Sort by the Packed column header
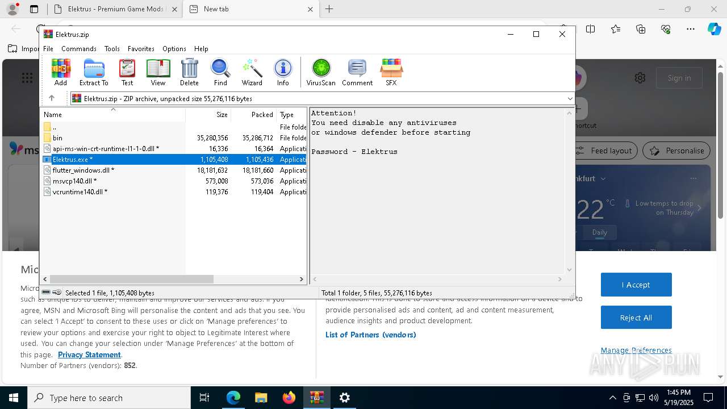The image size is (727, 409). (253, 115)
